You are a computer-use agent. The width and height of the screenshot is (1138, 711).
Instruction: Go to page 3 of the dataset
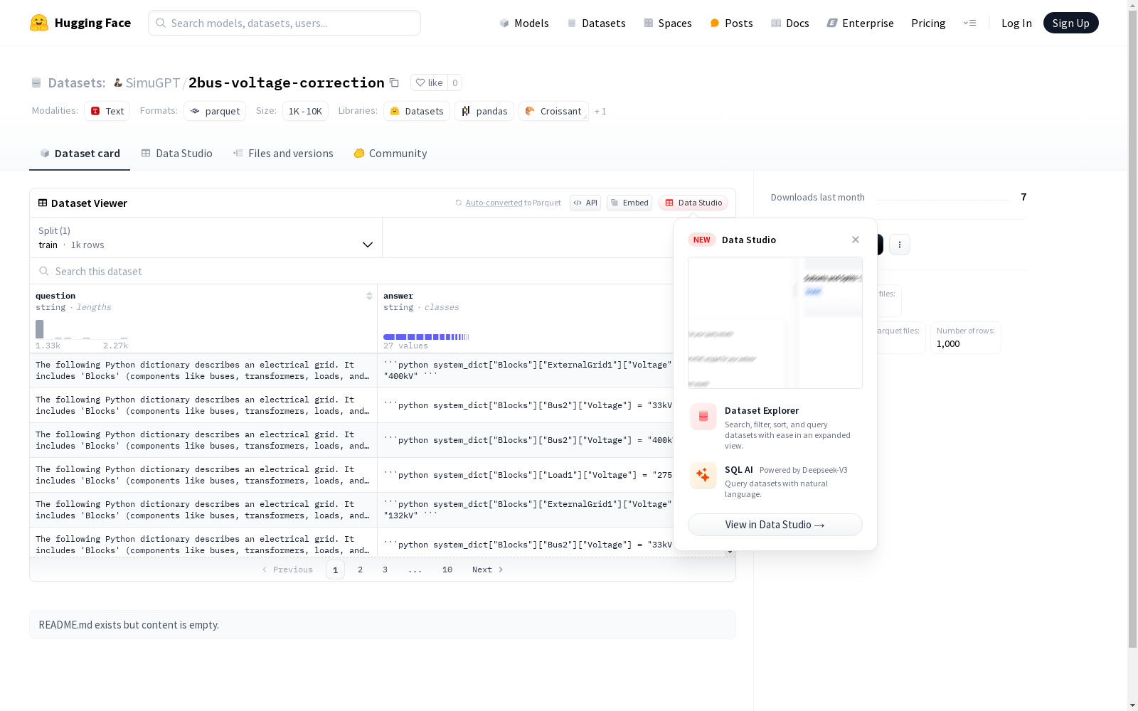(x=385, y=570)
